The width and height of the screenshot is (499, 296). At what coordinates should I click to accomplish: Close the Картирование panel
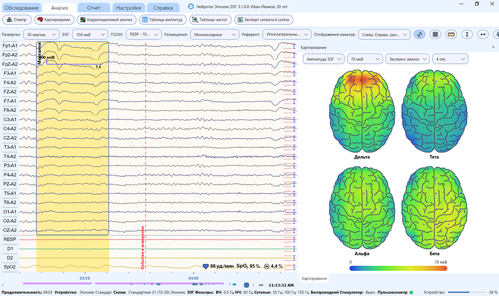tap(494, 47)
